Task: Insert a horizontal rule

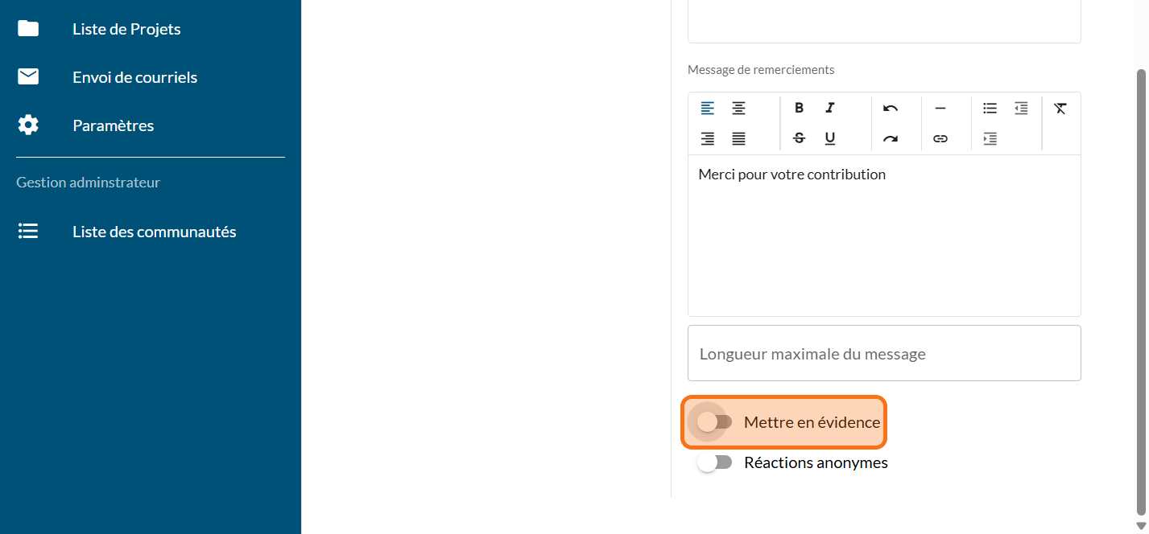Action: [940, 108]
